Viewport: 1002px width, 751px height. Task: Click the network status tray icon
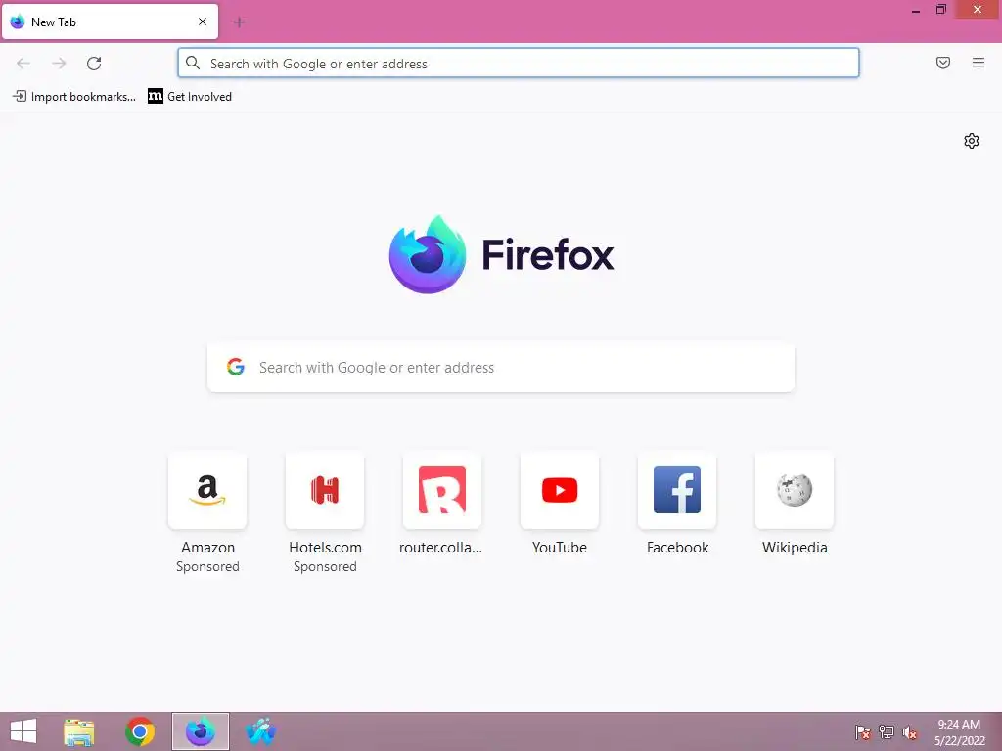click(x=887, y=732)
